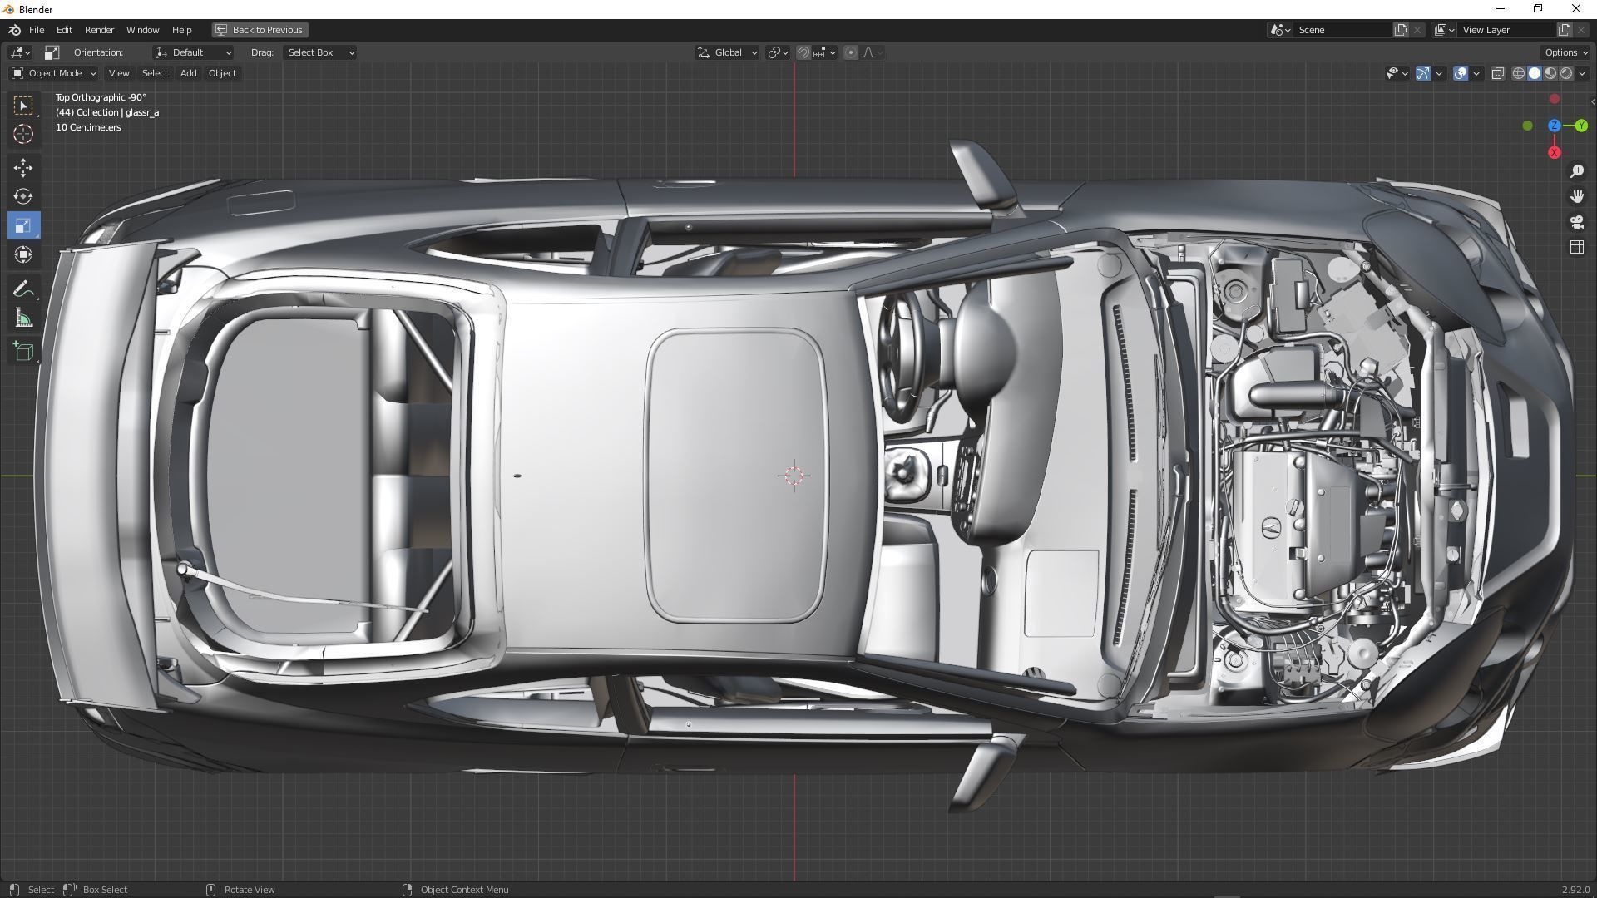Toggle viewport overlays display
1597x898 pixels.
[x=1461, y=73]
